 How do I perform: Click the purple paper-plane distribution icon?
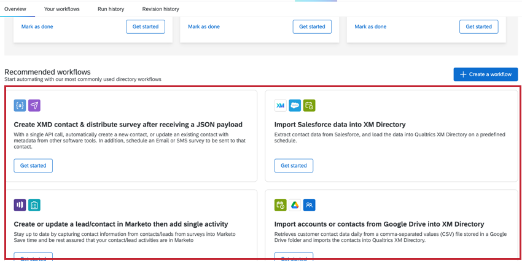tap(34, 106)
